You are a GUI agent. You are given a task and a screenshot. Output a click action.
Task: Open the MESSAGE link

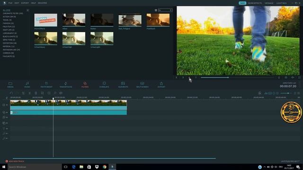[x=269, y=3]
